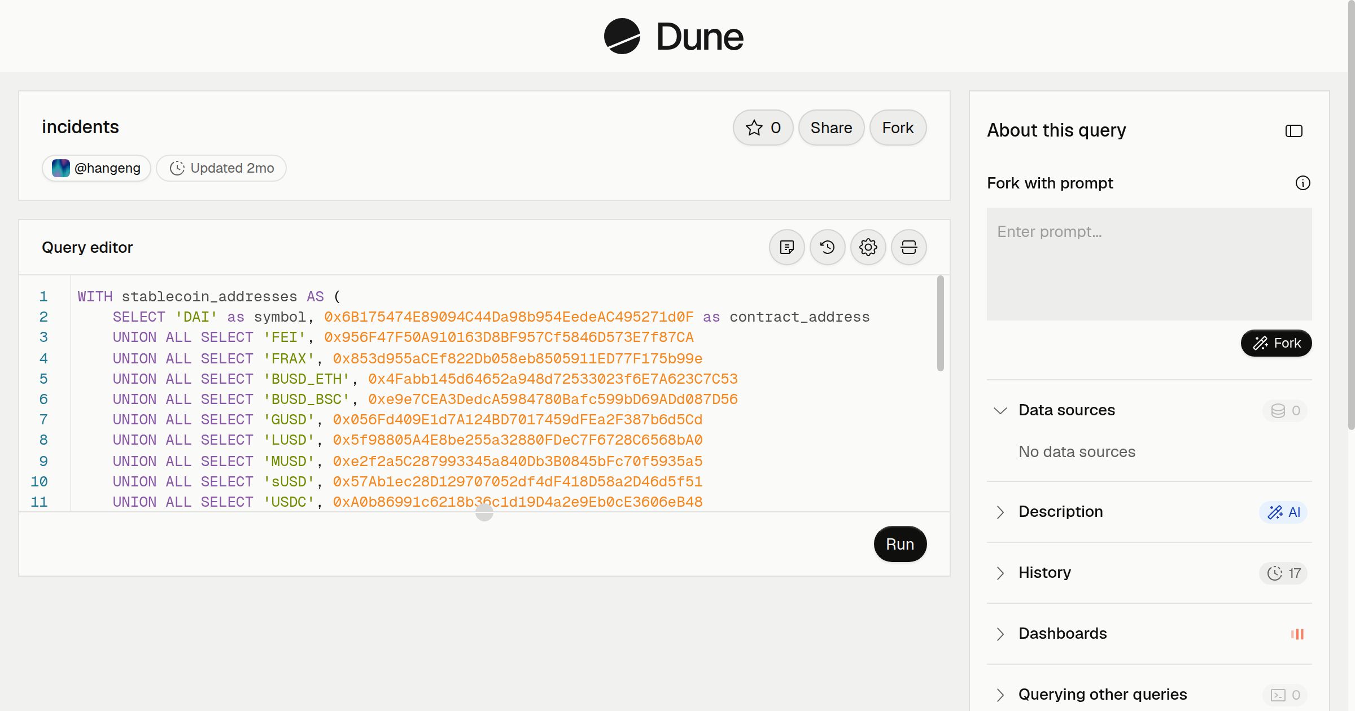Click the black Fork with prompt button
The image size is (1355, 711).
pos(1276,343)
